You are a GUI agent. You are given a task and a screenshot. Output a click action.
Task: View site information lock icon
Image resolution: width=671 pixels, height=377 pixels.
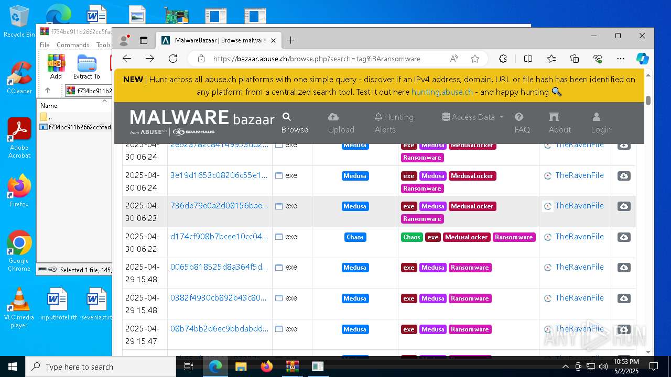pos(201,59)
